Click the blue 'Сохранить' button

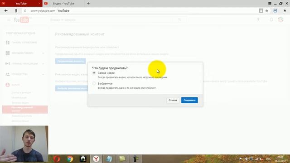click(x=189, y=100)
